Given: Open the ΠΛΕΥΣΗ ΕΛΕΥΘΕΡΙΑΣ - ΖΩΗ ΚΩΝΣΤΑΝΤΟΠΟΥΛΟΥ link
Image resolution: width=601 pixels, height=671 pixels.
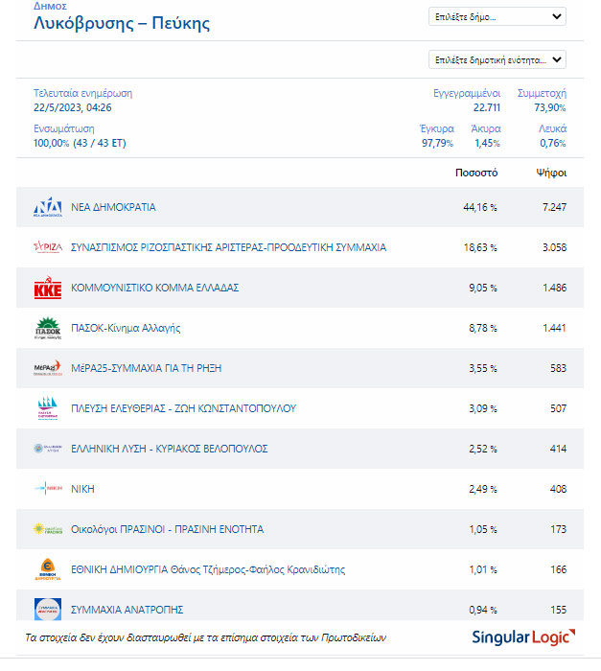Looking at the screenshot, I should click(184, 408).
